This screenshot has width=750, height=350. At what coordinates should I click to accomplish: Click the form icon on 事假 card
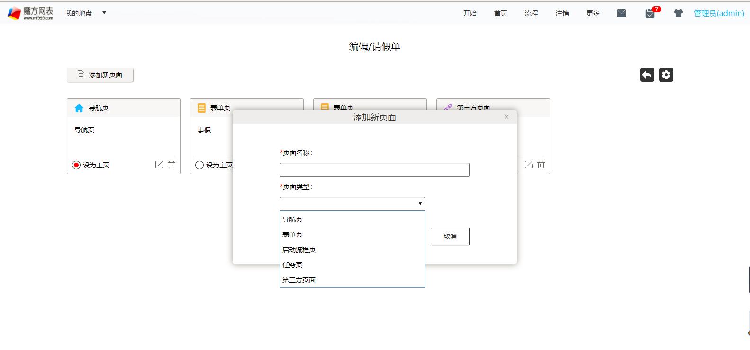point(201,108)
